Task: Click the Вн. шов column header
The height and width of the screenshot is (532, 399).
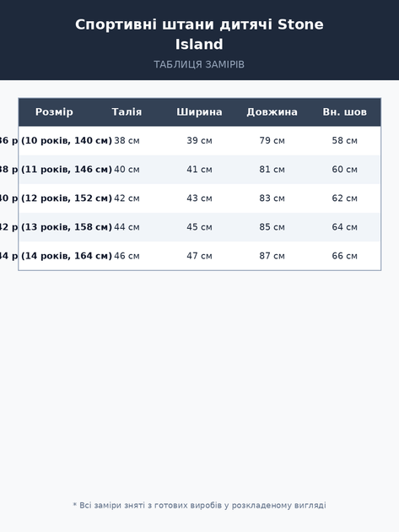Action: 344,112
